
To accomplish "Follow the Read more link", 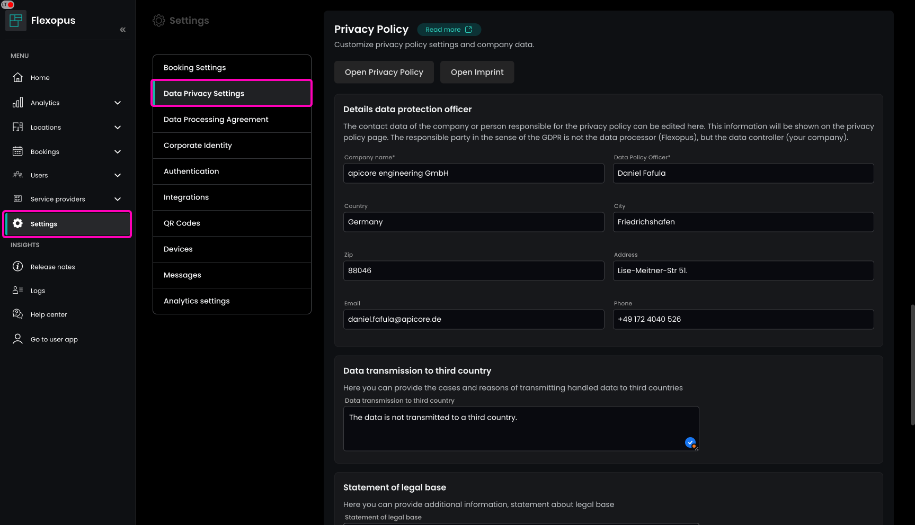I will (448, 30).
